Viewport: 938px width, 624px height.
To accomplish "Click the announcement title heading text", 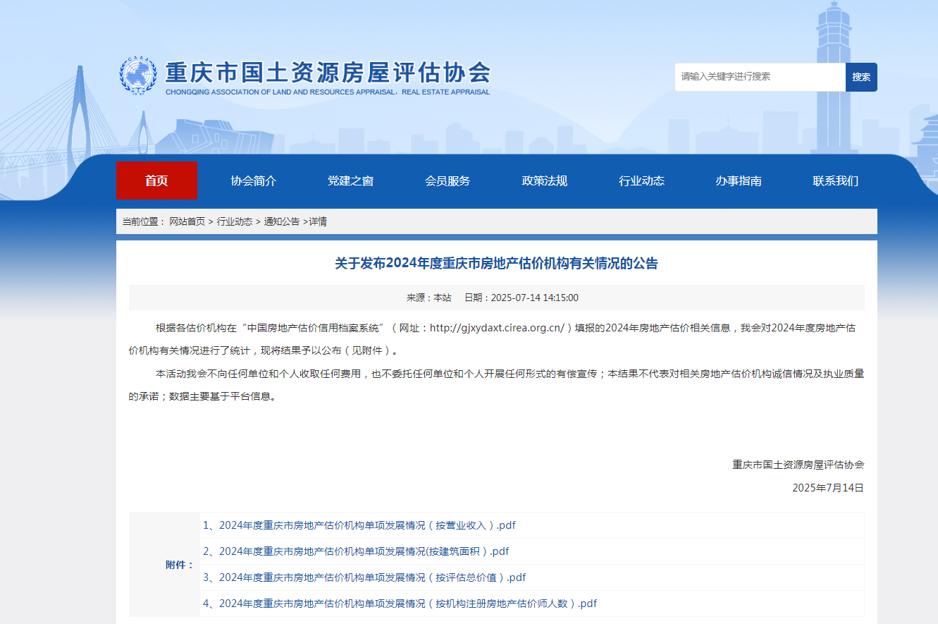I will click(496, 264).
